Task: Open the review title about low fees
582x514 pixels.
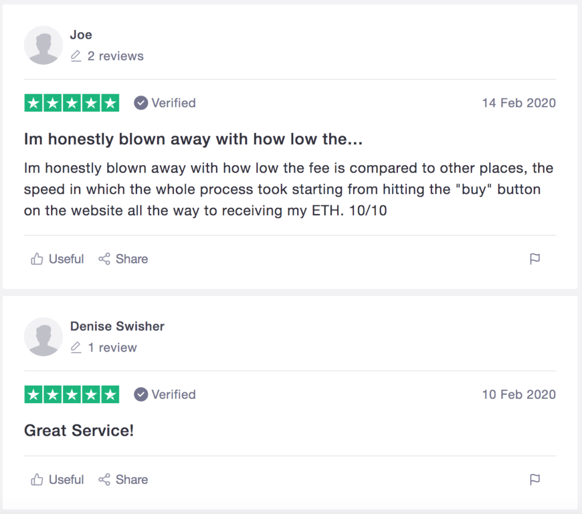Action: coord(193,140)
